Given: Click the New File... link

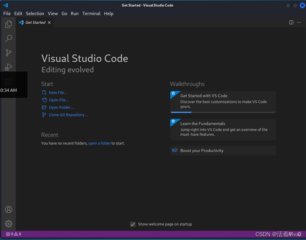Looking at the screenshot, I should click(58, 93).
